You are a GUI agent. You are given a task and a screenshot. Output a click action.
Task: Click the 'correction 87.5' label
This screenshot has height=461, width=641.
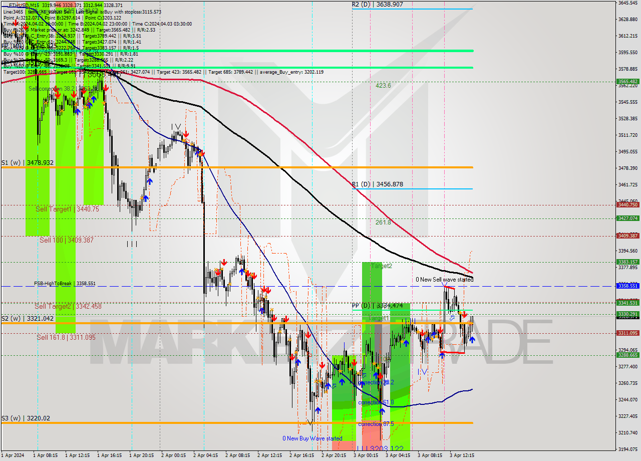(x=376, y=424)
